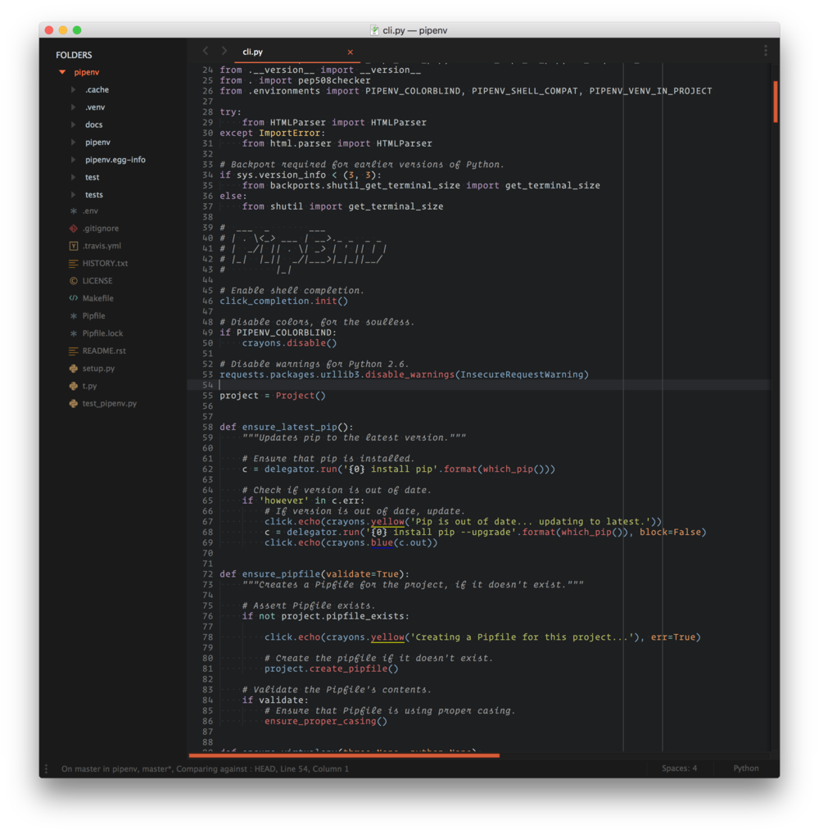Collapse the pipenv root folder
Screen dimensions: 819x834
62,72
